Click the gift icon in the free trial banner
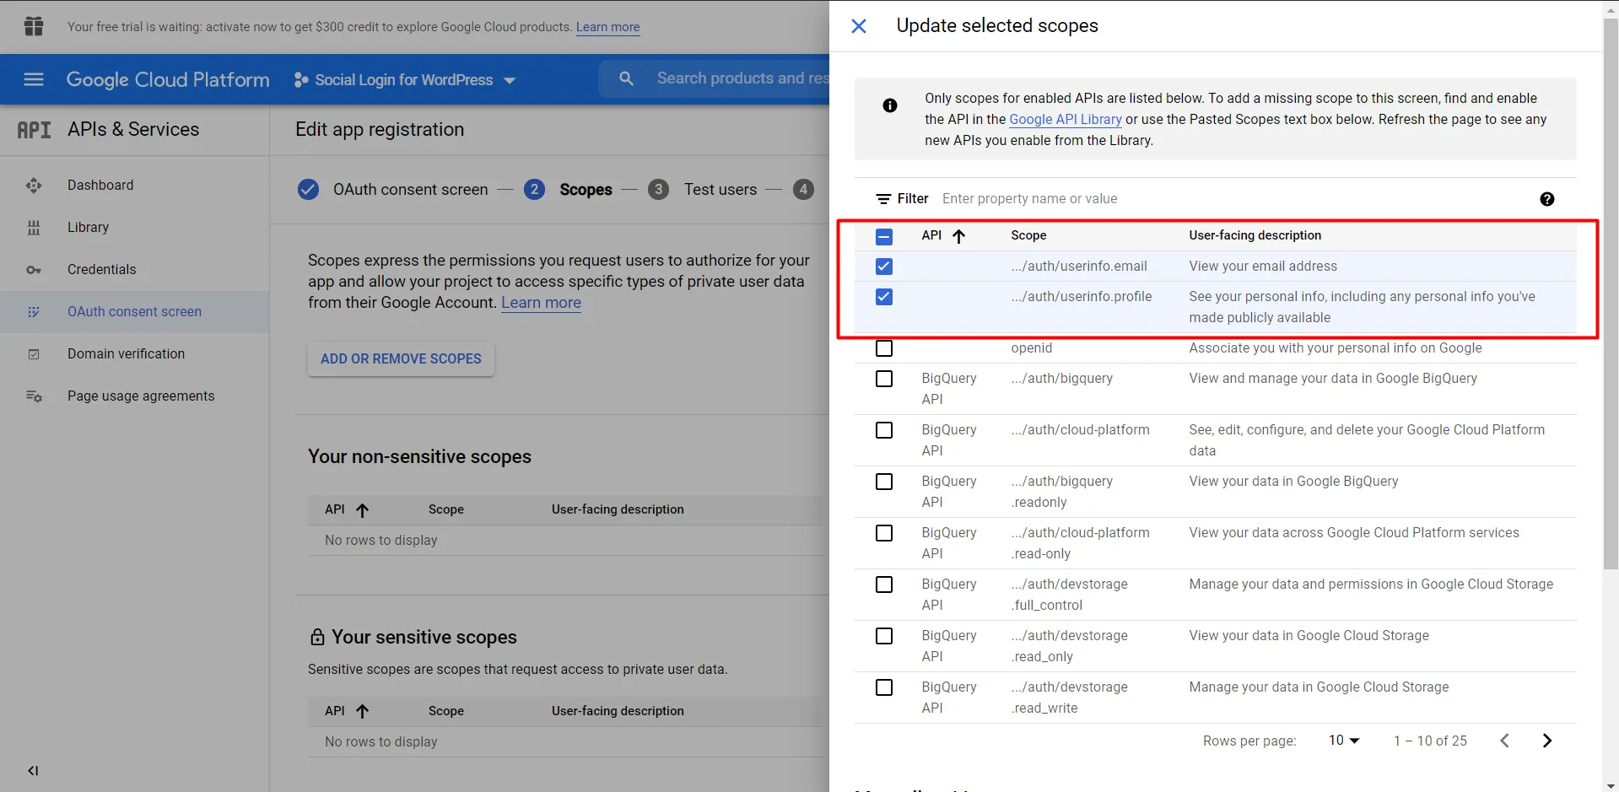Screen dimensions: 1619x792 pos(34,26)
